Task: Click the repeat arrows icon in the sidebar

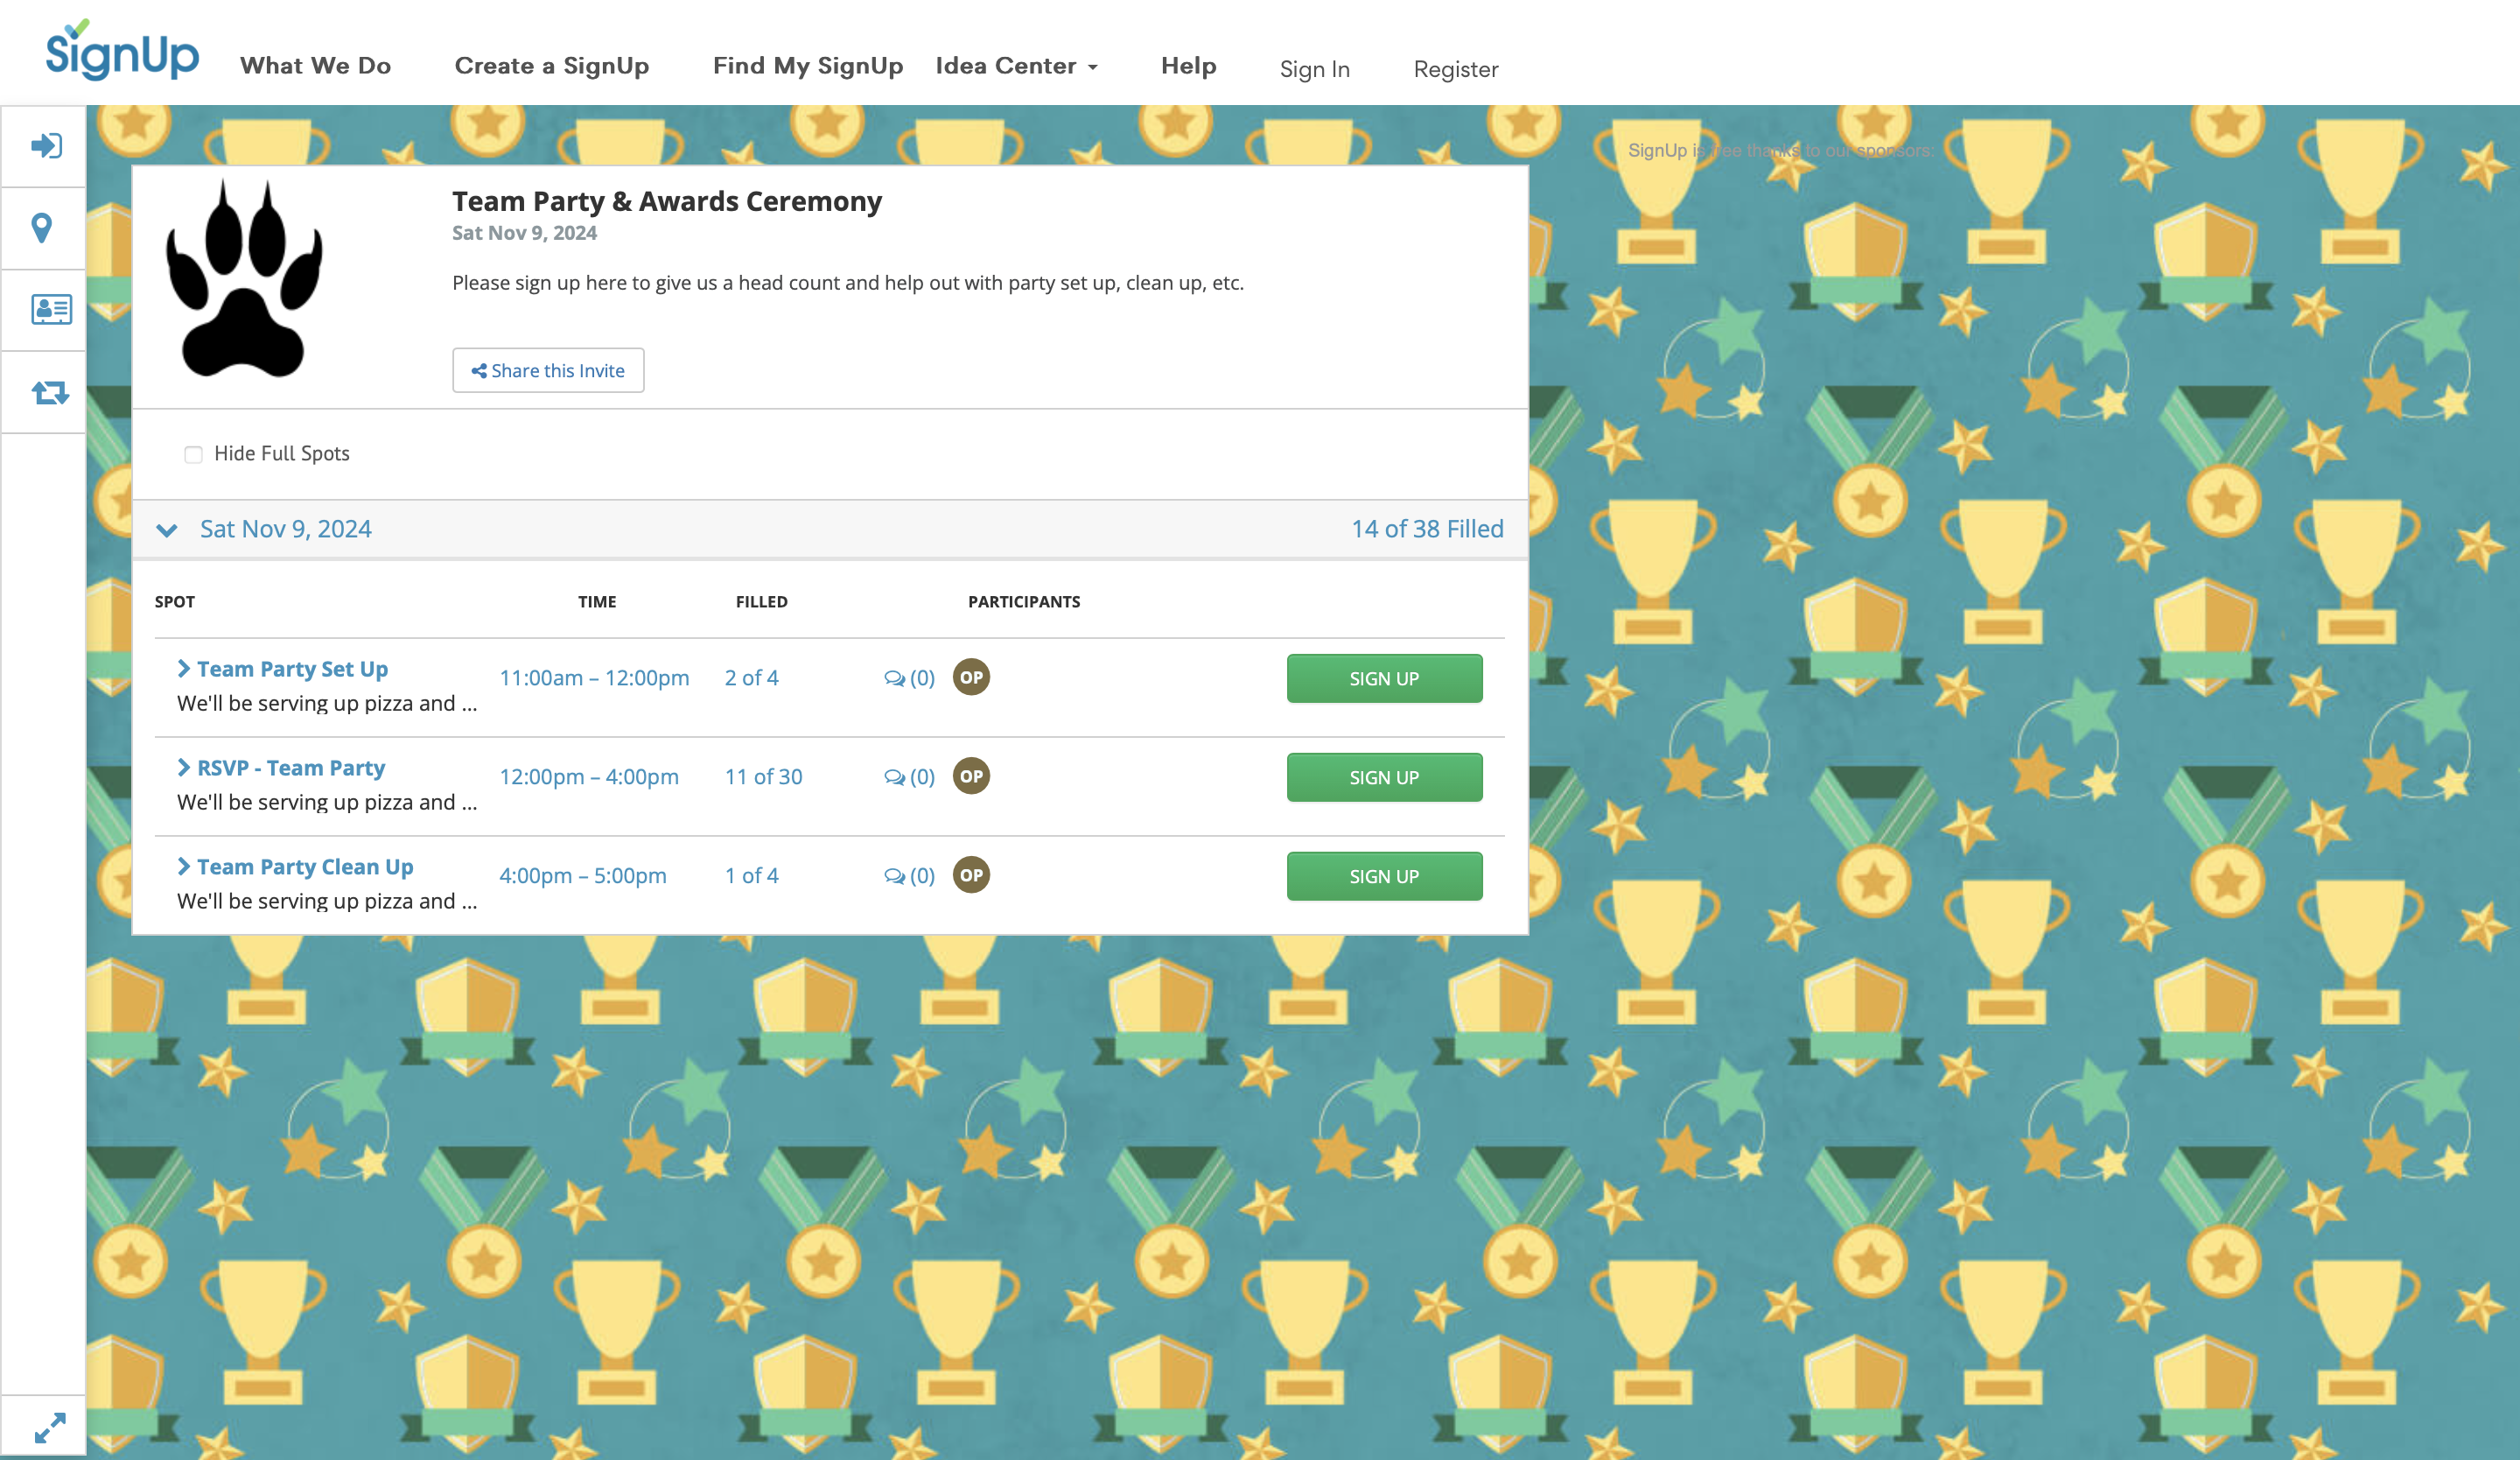Action: (x=44, y=391)
